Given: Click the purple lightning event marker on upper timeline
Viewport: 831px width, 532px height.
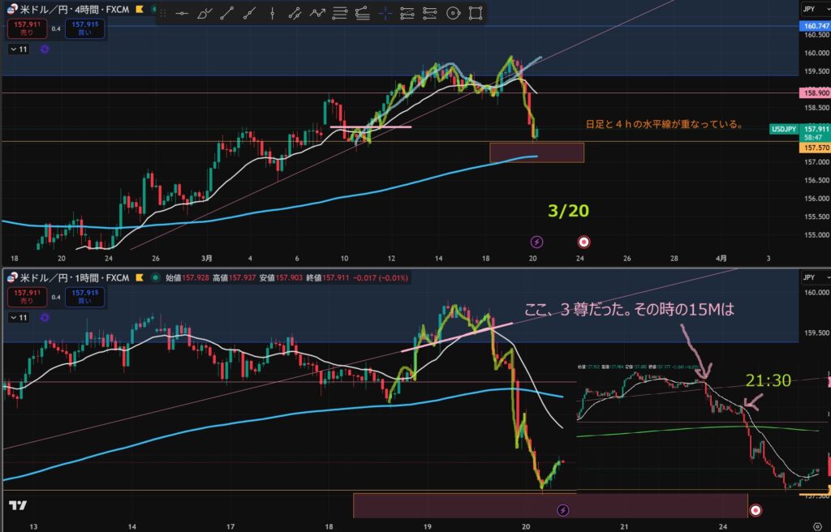Looking at the screenshot, I should coord(536,242).
